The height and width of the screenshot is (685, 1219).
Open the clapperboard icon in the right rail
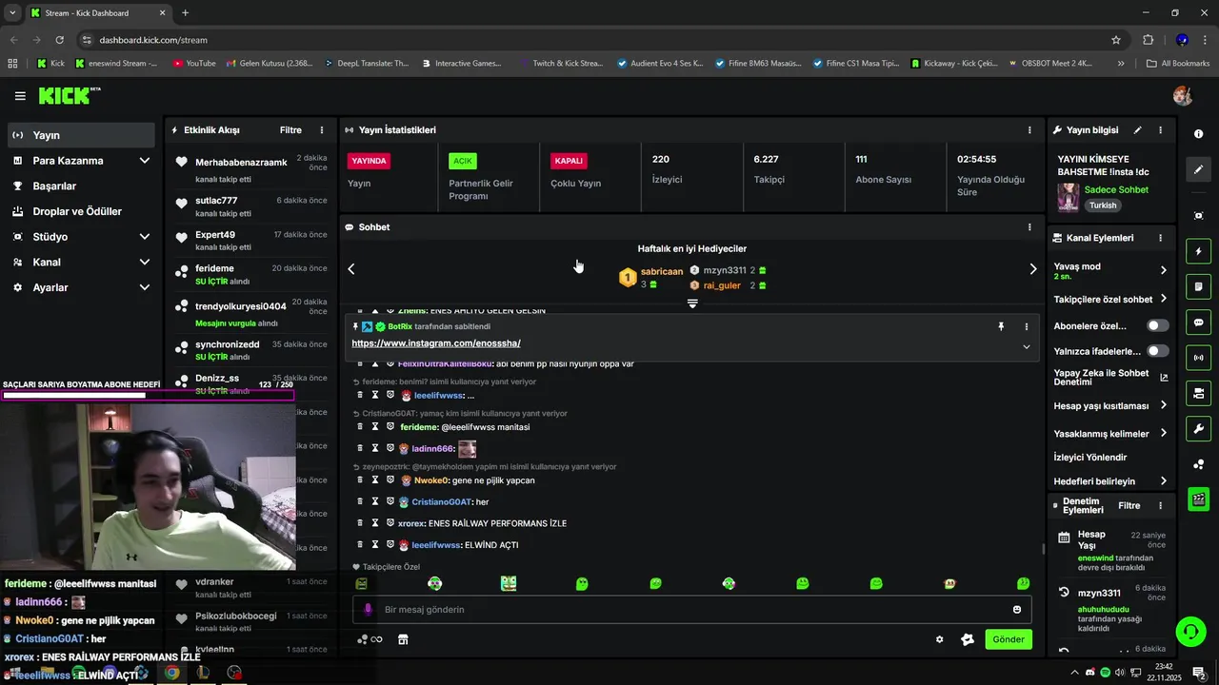[1199, 499]
